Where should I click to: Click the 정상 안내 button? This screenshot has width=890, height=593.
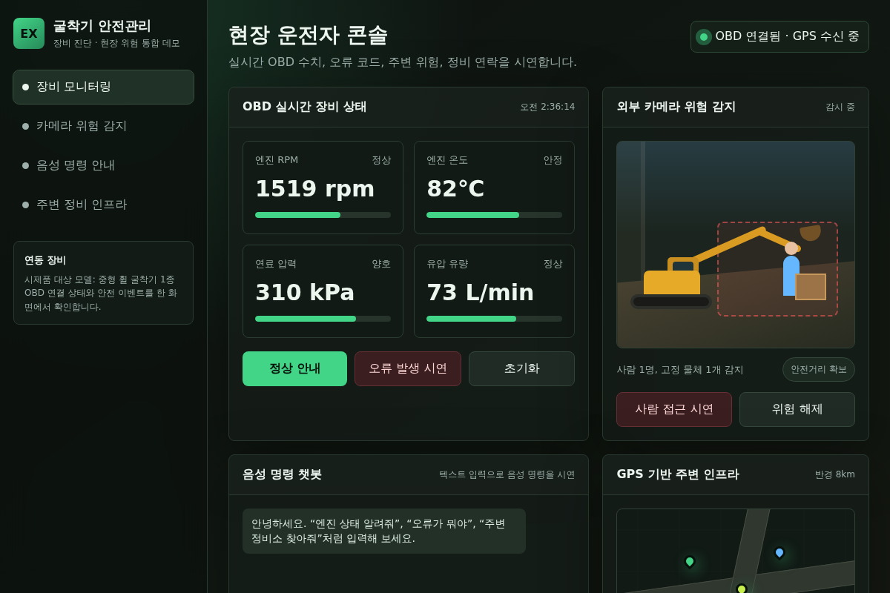pos(294,368)
